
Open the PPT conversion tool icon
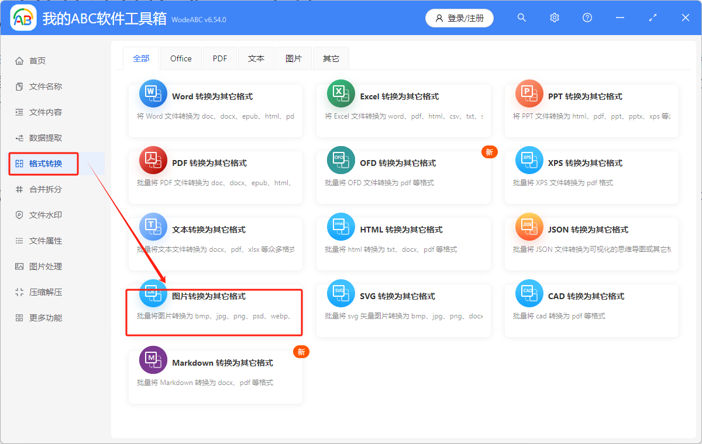(x=529, y=93)
